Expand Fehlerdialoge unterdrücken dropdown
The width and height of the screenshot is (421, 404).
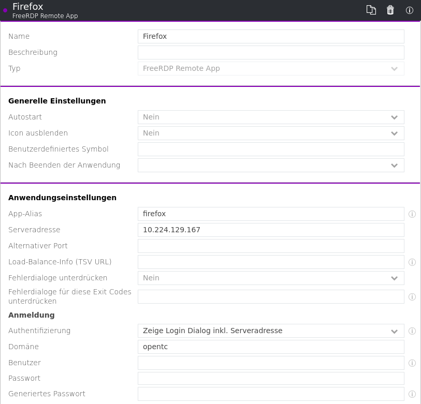(271, 278)
